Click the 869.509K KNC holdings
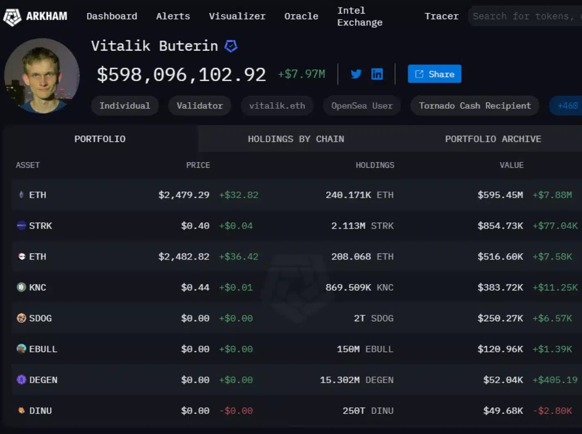The image size is (582, 434). [359, 287]
